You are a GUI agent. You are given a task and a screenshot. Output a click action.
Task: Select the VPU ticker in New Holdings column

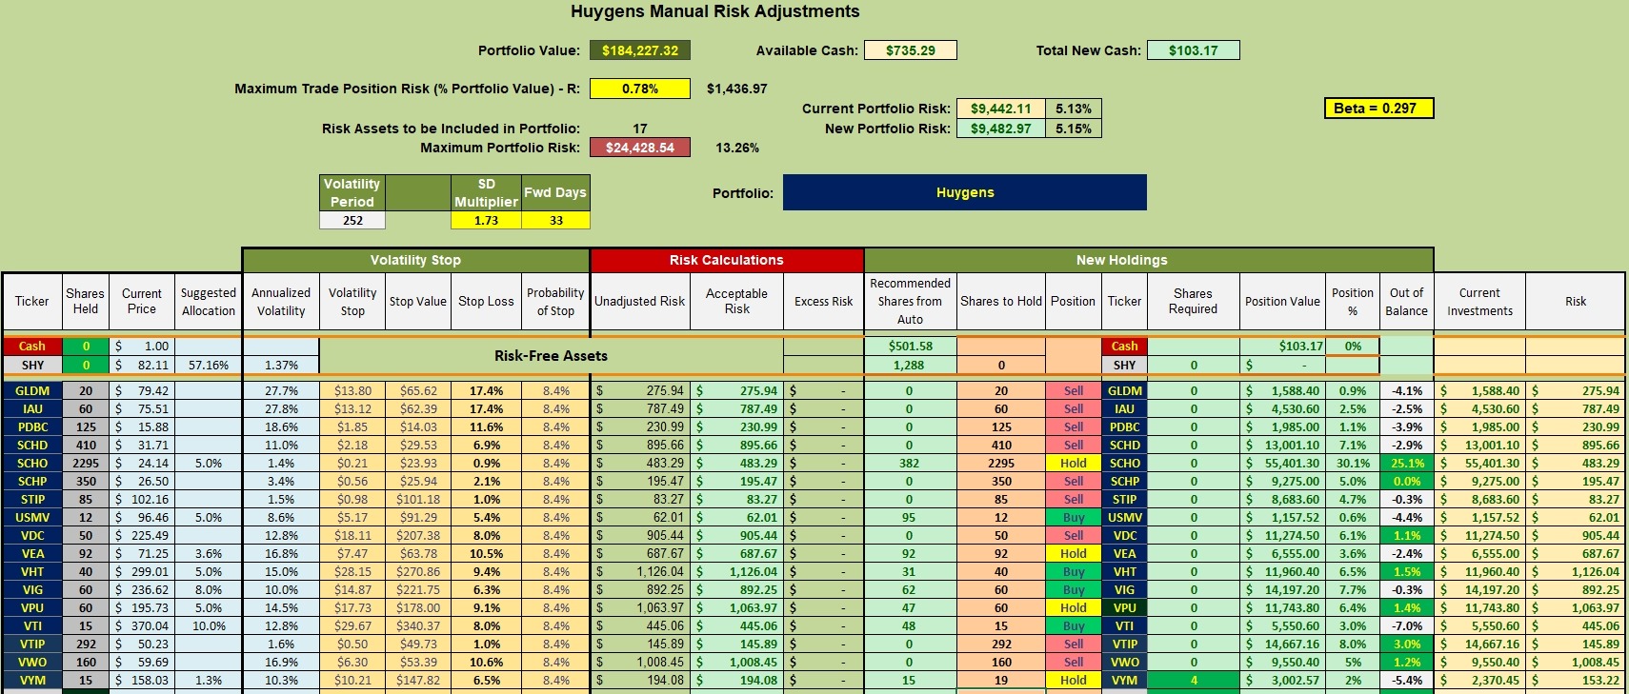1124,607
